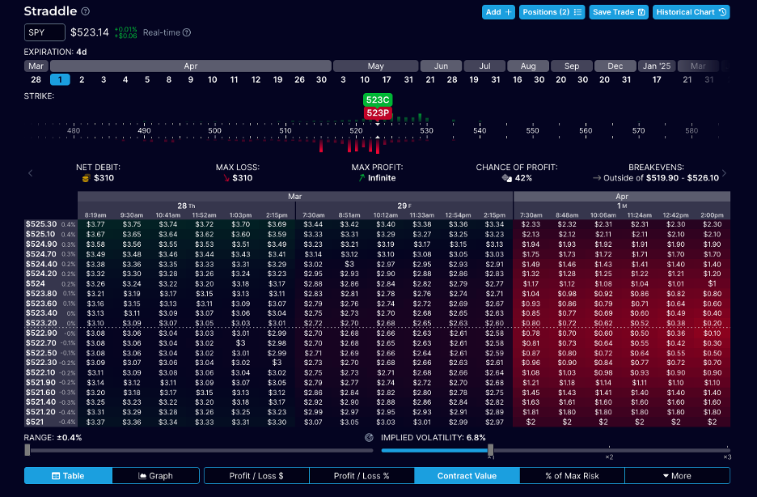Image resolution: width=757 pixels, height=497 pixels.
Task: Click the Implied Volatility slider handle
Action: pyautogui.click(x=490, y=450)
